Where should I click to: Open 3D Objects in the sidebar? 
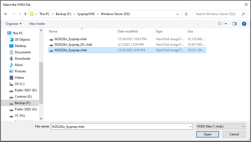coord(22,40)
